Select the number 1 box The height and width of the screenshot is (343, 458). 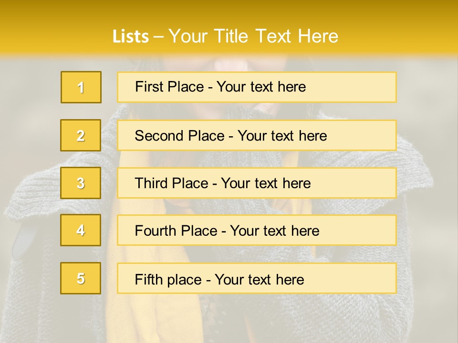tap(81, 87)
